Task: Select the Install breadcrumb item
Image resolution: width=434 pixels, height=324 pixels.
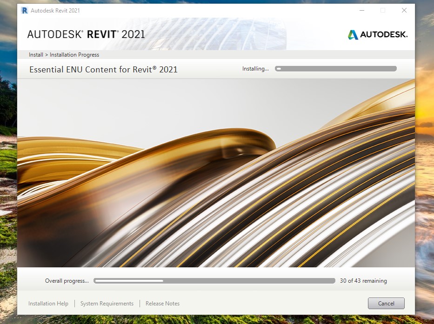Action: [36, 55]
